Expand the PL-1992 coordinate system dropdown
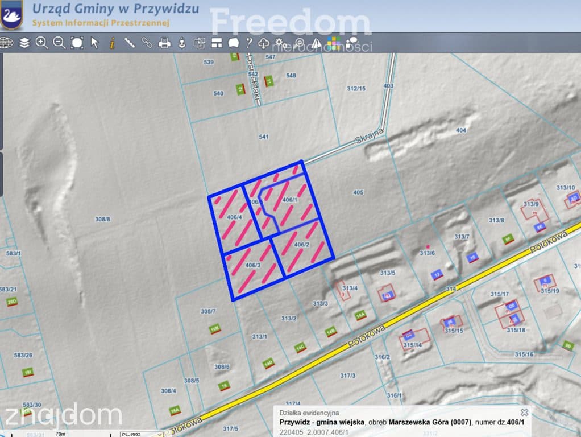Screen dimensions: 581x437 pyautogui.click(x=142, y=434)
